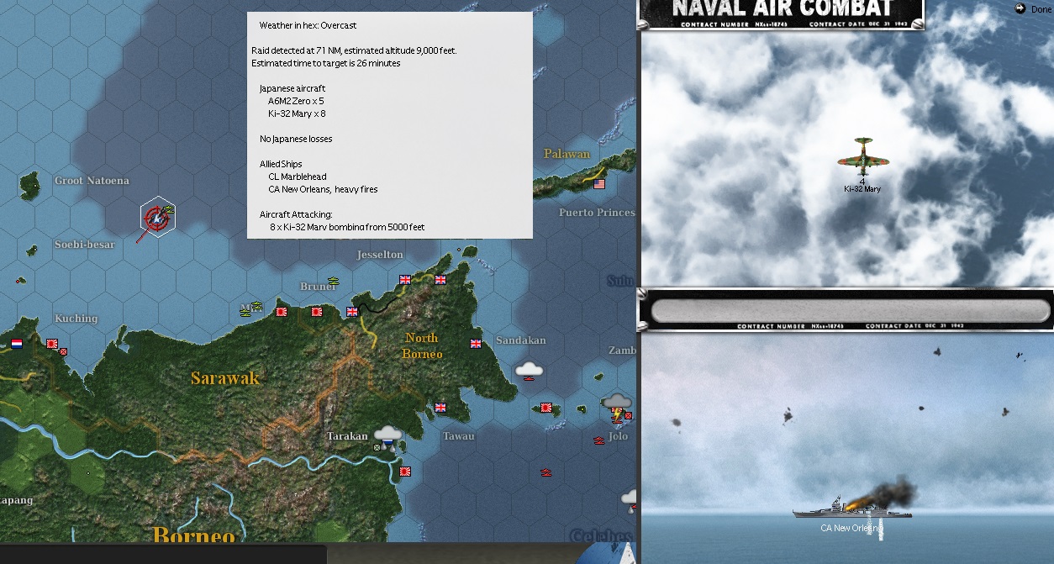Click the green aircraft icons west of Brunei flags

252,308
